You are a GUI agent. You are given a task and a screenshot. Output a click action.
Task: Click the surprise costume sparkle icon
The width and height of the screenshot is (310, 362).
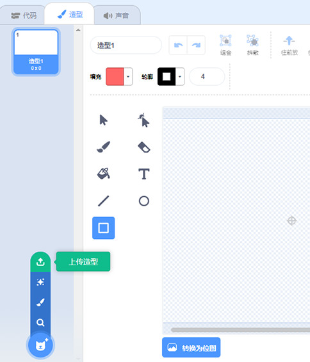40,282
